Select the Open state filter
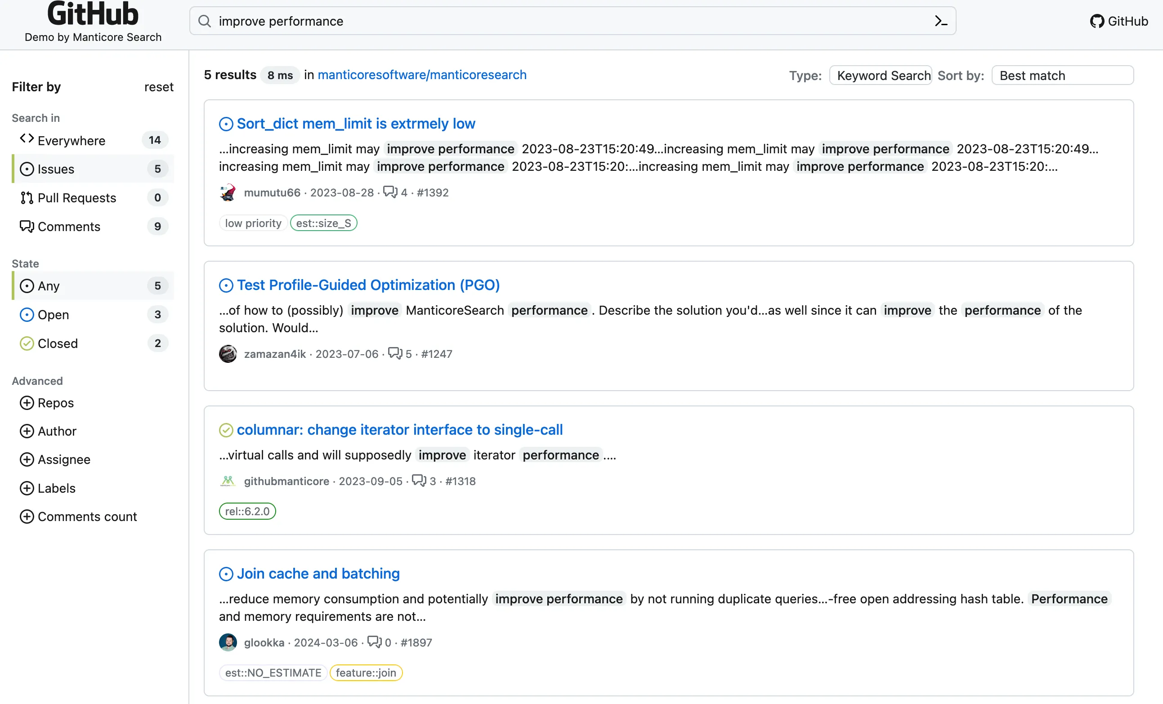Screen dimensions: 1163x704 53,315
